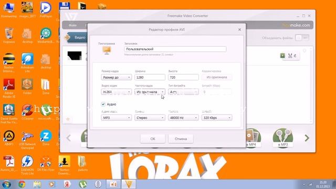Click the Заголовок title field 'Пользовательский'
The height and width of the screenshot is (189, 336).
(x=175, y=49)
